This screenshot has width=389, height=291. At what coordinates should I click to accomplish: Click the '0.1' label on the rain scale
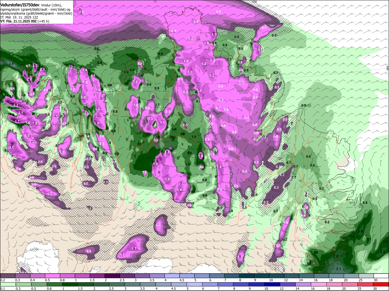pyautogui.click(x=2, y=289)
